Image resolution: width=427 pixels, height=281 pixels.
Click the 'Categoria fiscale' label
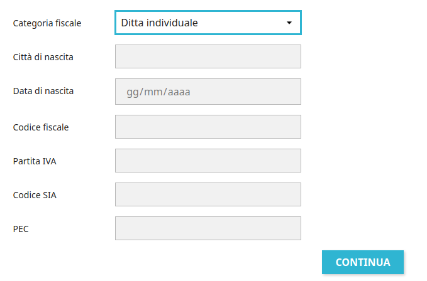click(47, 23)
